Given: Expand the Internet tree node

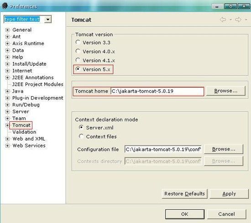Looking at the screenshot, I should tap(7, 71).
